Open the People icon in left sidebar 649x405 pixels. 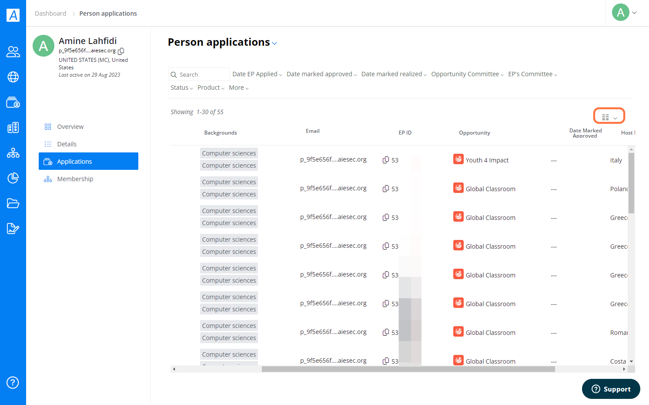click(x=13, y=52)
